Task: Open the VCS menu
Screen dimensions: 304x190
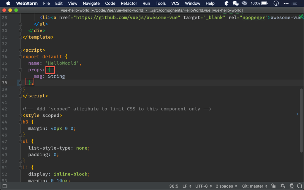Action: (175, 3)
